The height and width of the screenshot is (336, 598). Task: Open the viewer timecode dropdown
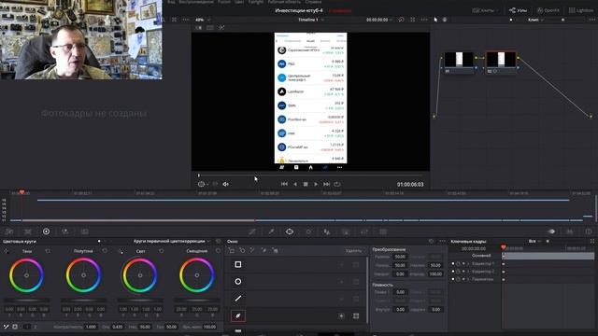pos(379,20)
